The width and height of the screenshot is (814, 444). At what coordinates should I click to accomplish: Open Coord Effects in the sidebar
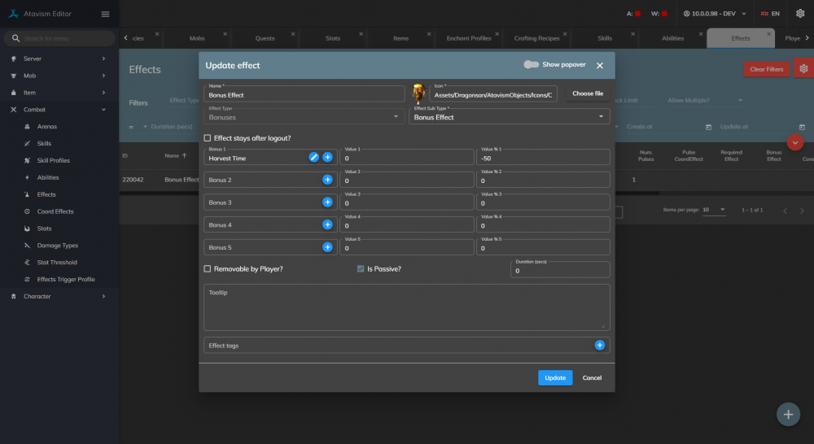click(x=55, y=211)
